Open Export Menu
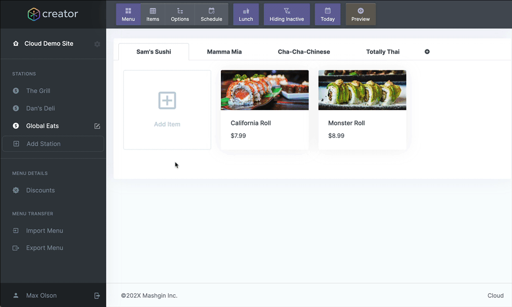The image size is (512, 307). point(45,248)
